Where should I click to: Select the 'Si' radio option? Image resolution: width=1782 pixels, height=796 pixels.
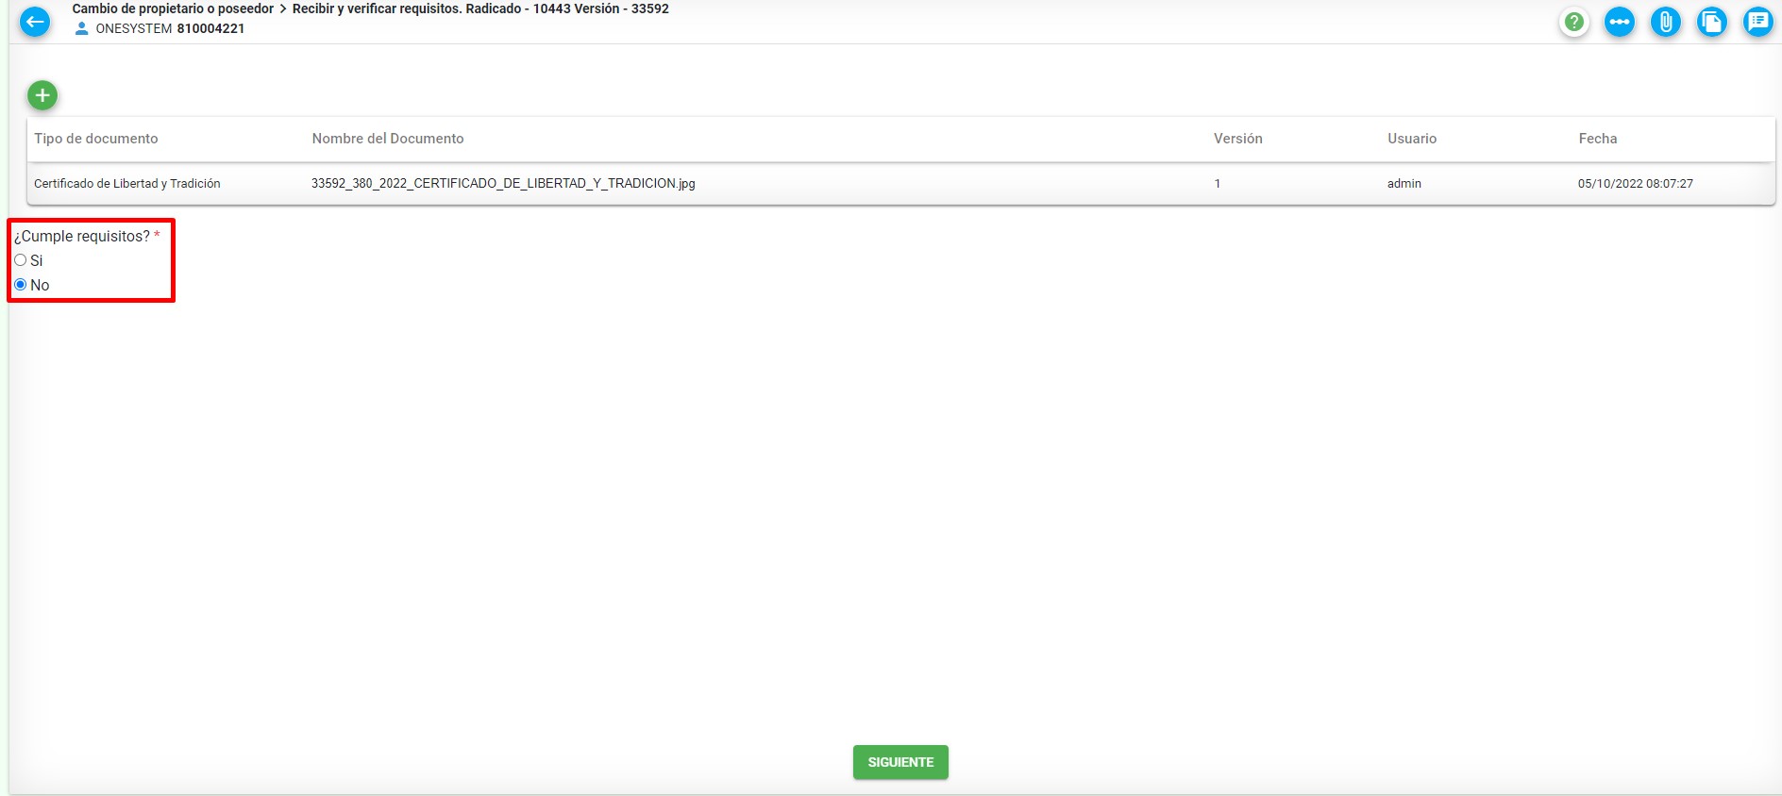[x=21, y=260]
